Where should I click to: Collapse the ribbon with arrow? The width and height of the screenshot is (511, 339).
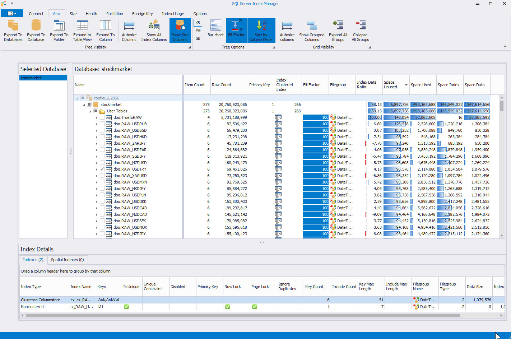505,46
